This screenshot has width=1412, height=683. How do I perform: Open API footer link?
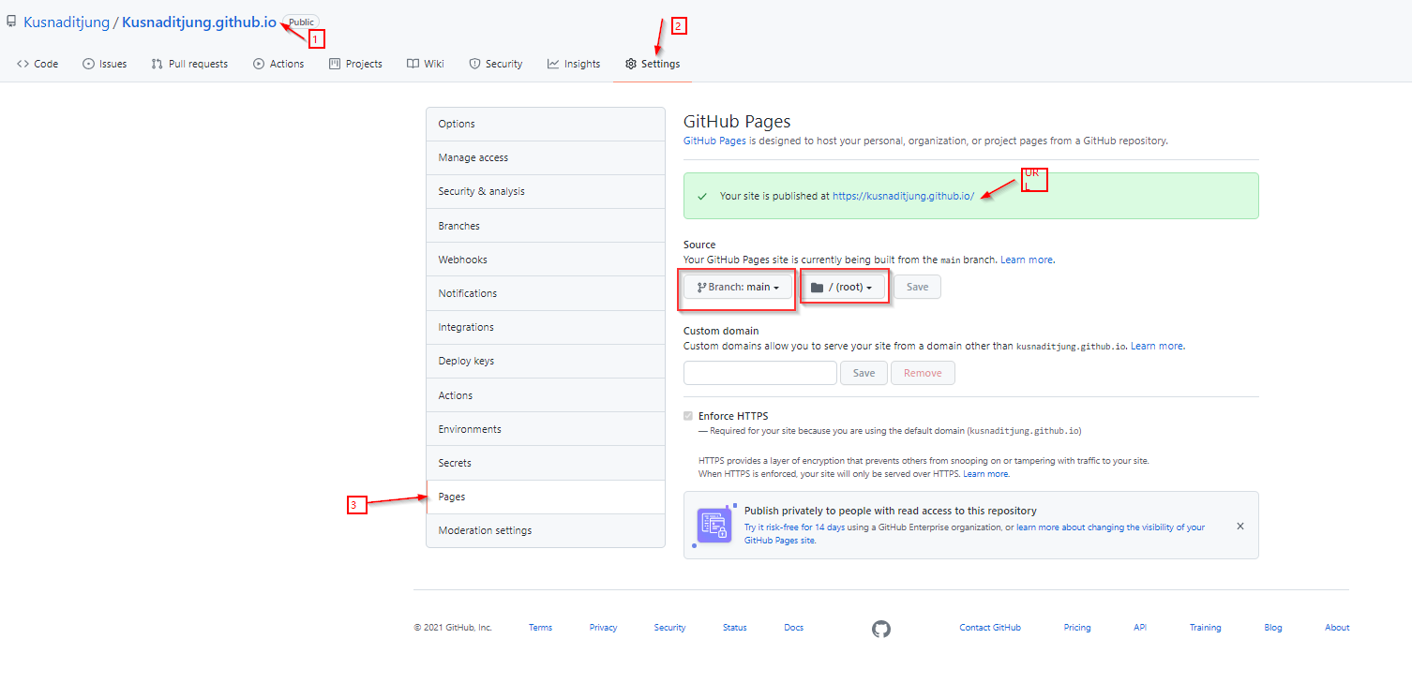click(x=1140, y=628)
